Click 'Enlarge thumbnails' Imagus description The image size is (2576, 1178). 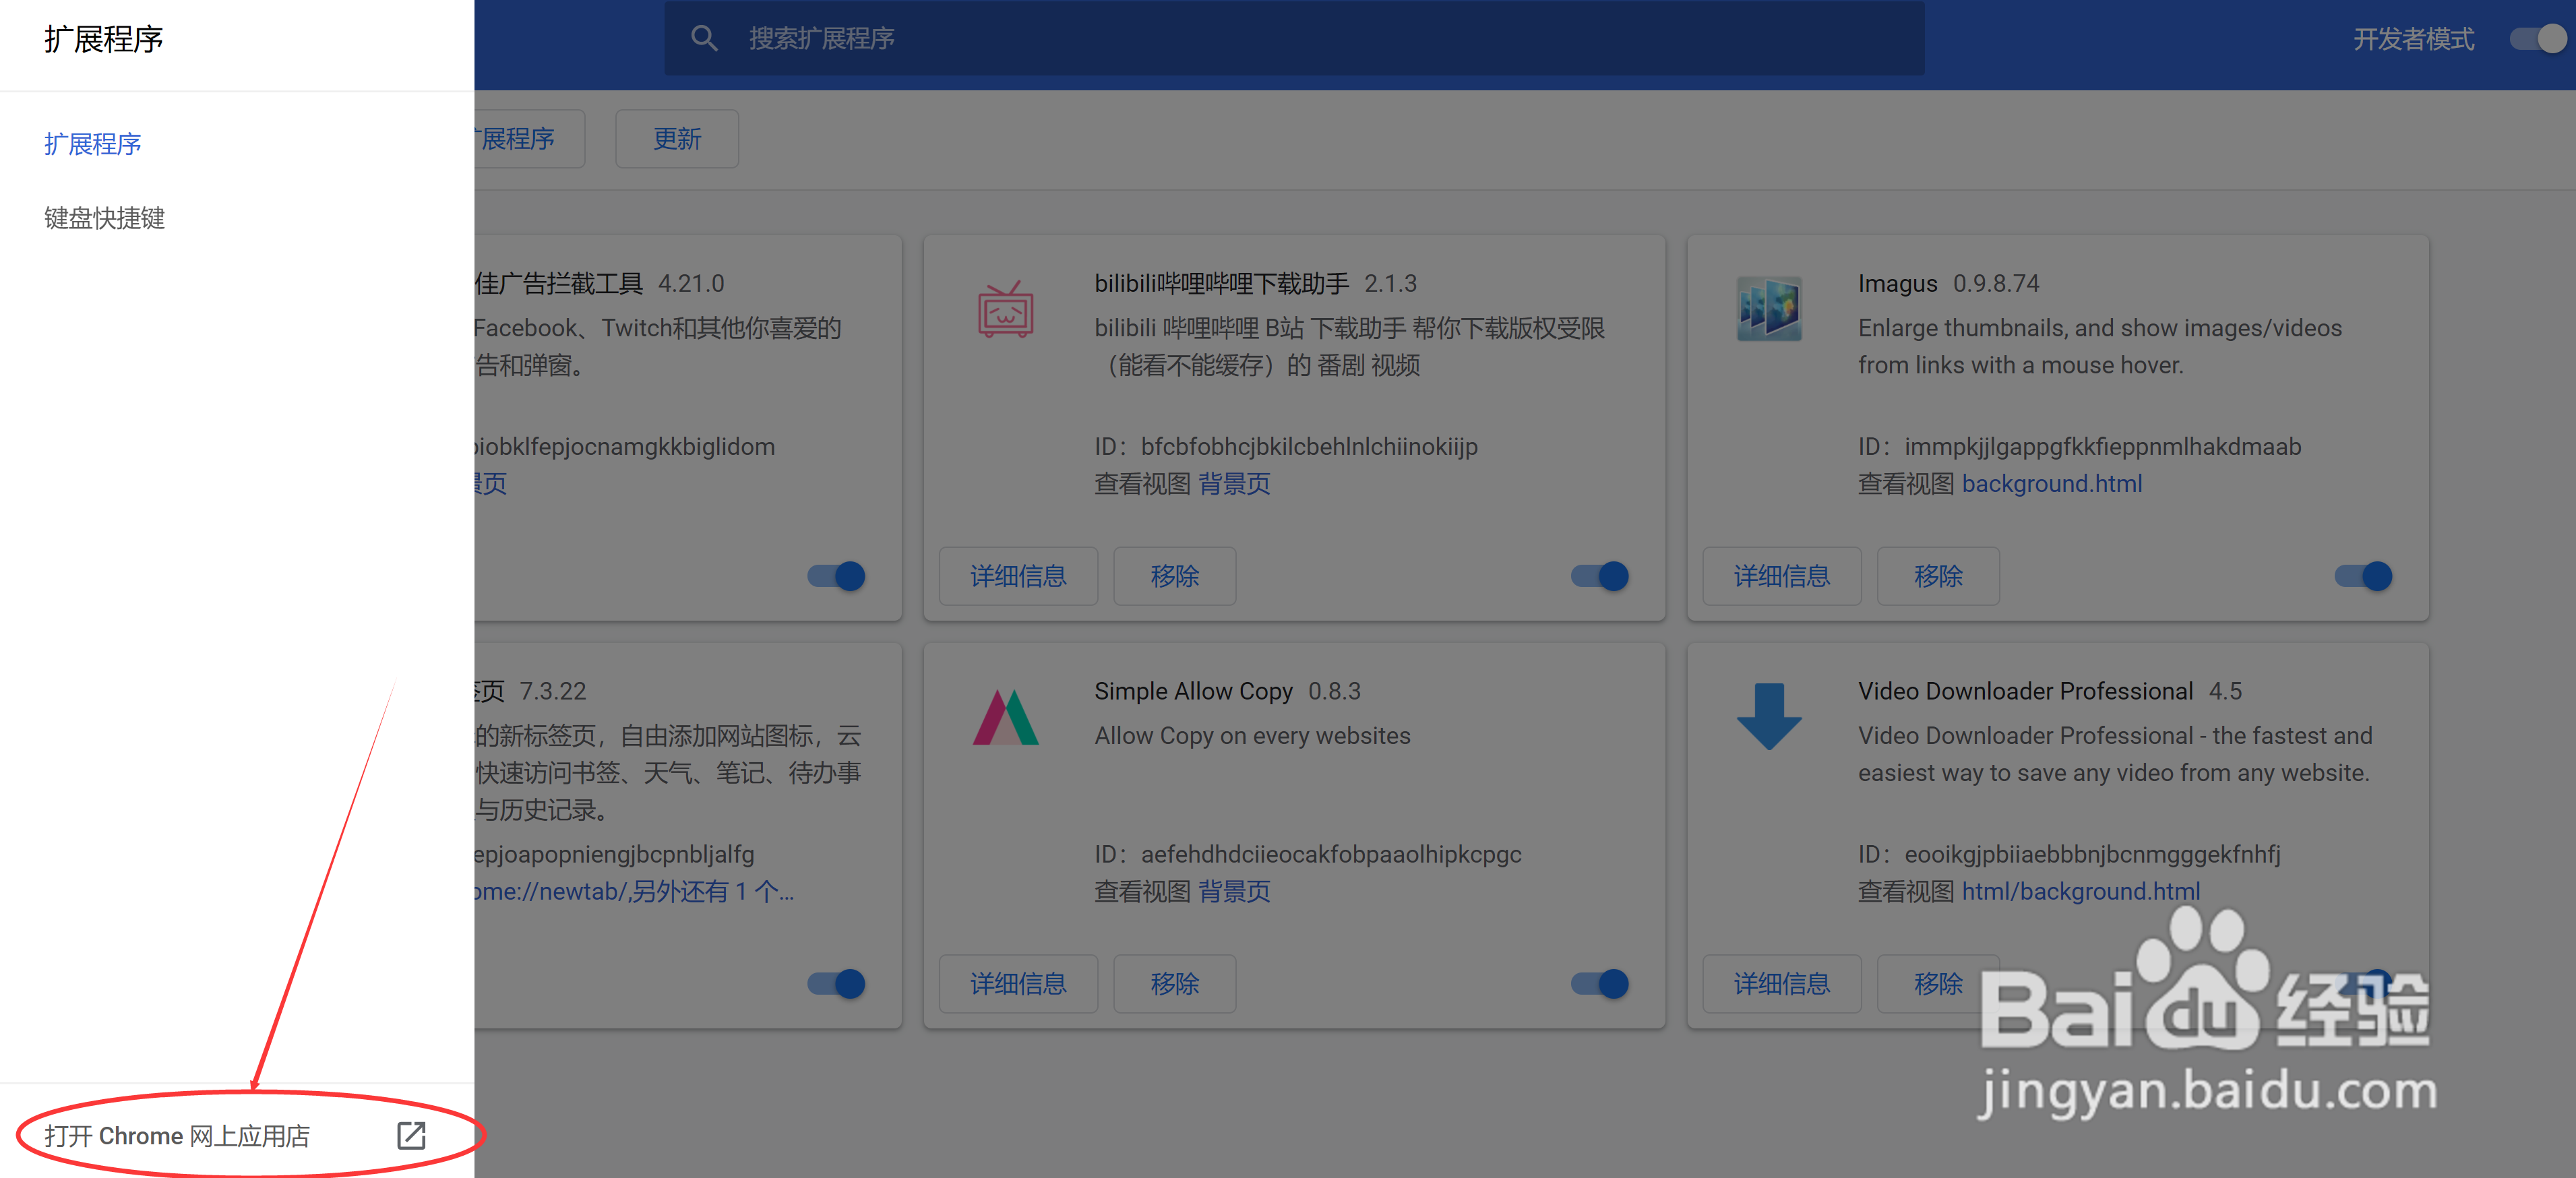pos(2100,346)
